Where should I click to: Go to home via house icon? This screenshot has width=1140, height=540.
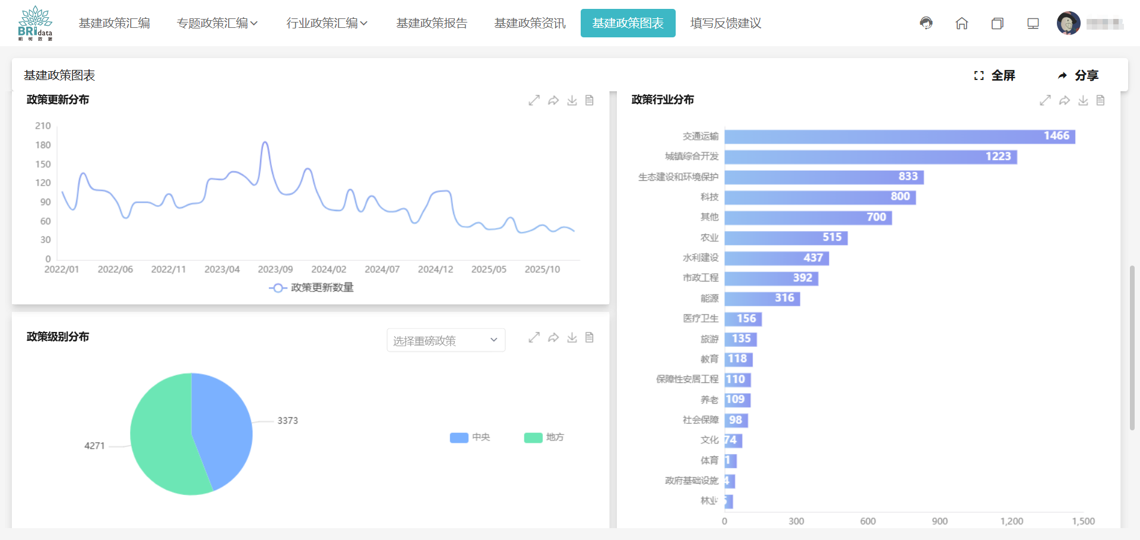click(962, 23)
